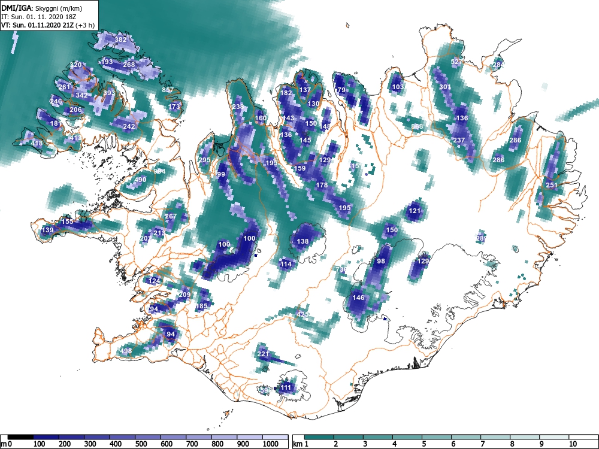Click the visibility value 251 in the east
Screen dimensions: 599x449
tap(552, 185)
